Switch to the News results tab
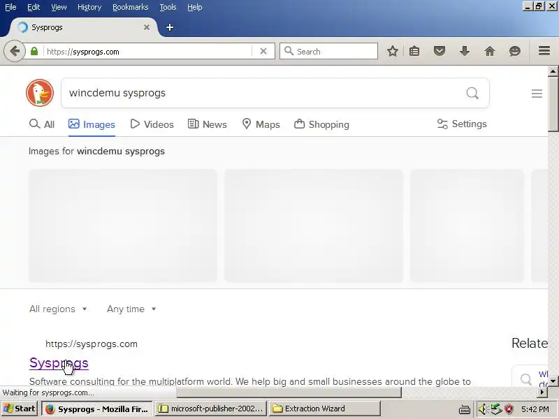Viewport: 559px width, 419px height. click(x=207, y=124)
